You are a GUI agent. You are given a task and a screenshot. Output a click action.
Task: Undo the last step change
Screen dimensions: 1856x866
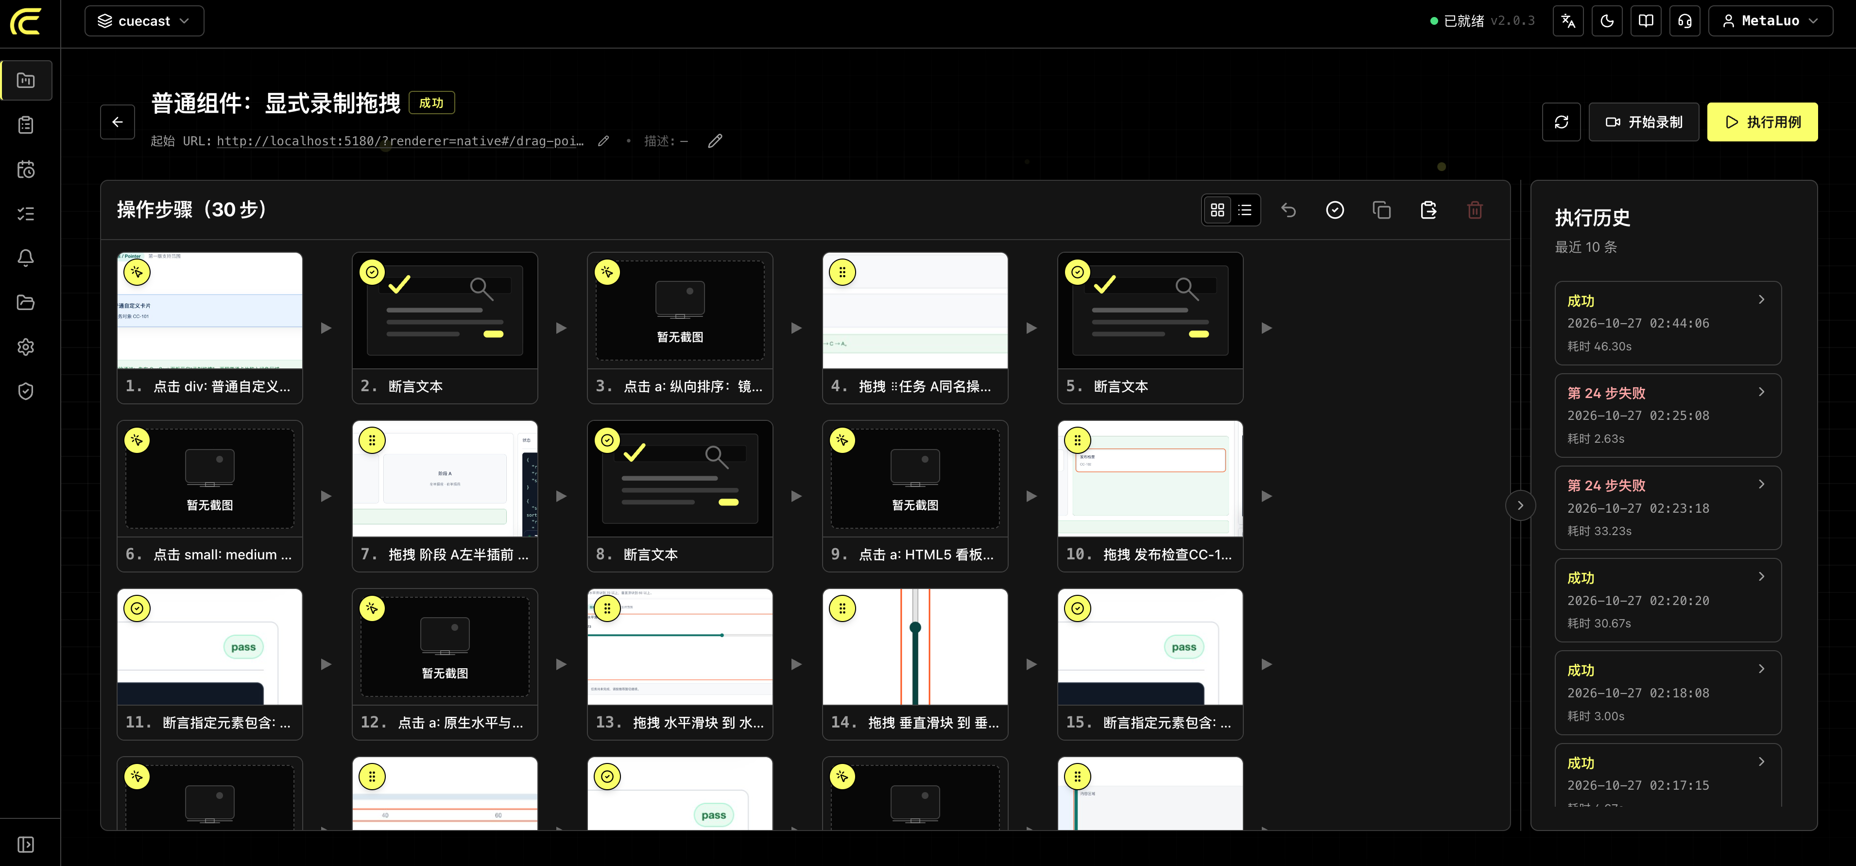pyautogui.click(x=1288, y=210)
